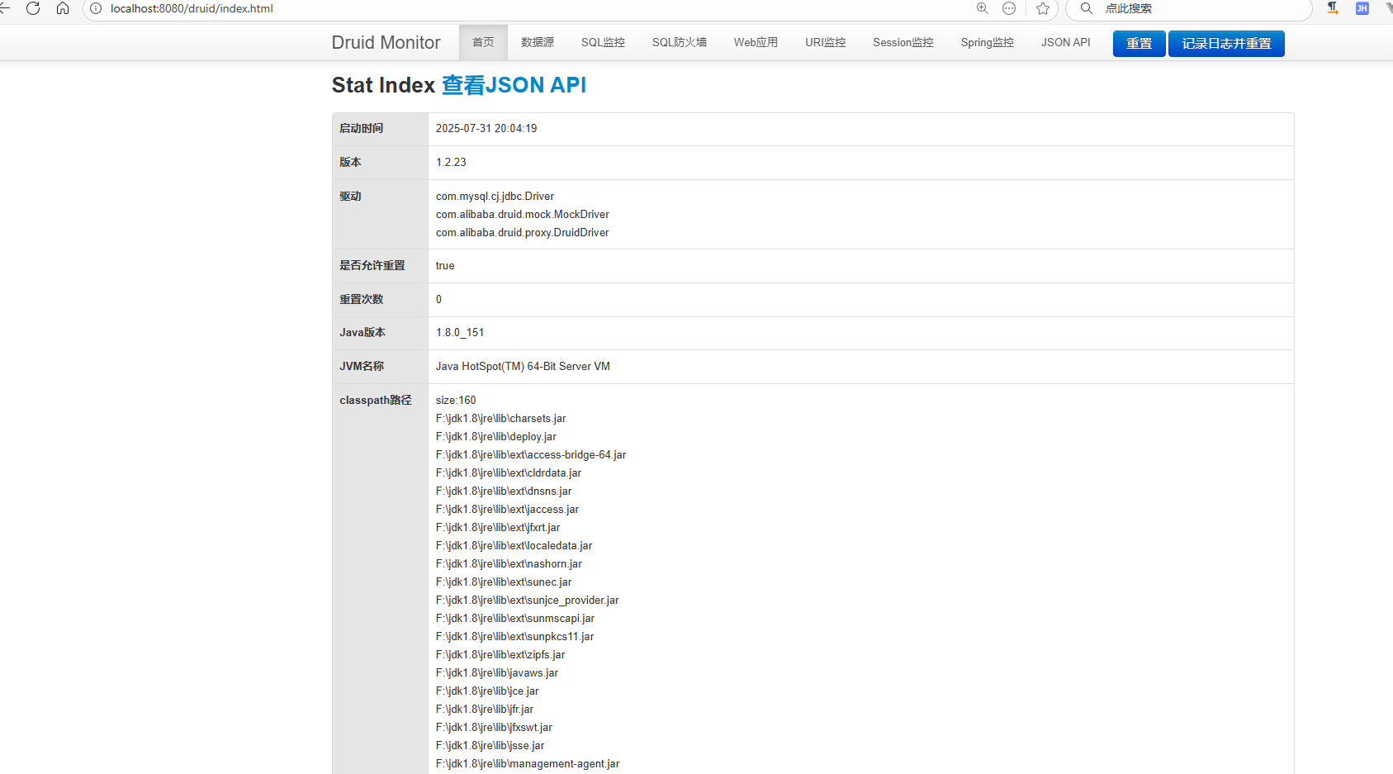Click the search magnifier icon in search box
This screenshot has height=774, width=1393.
point(1087,8)
